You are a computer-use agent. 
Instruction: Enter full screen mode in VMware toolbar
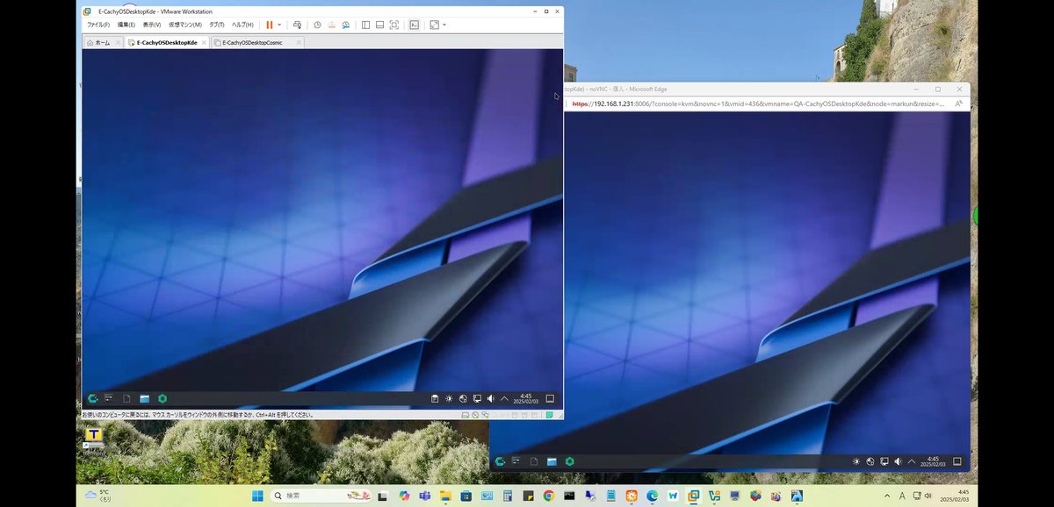point(393,25)
